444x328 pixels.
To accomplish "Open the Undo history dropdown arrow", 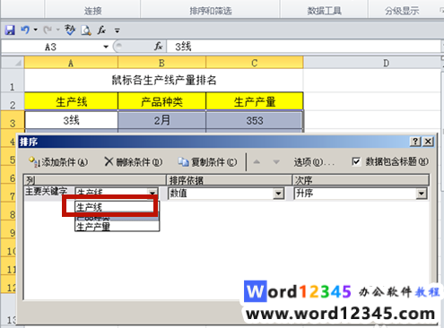I will [x=35, y=30].
